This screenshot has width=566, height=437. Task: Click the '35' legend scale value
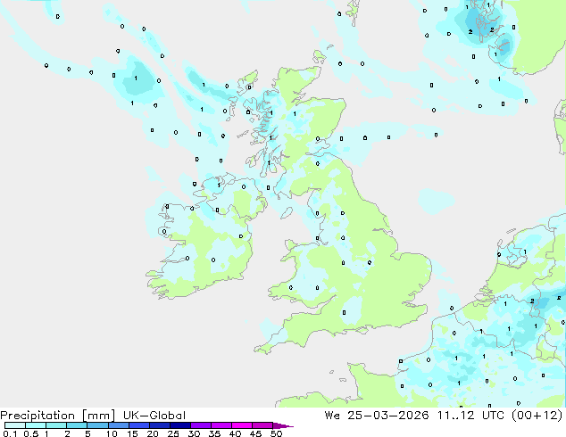coord(214,433)
